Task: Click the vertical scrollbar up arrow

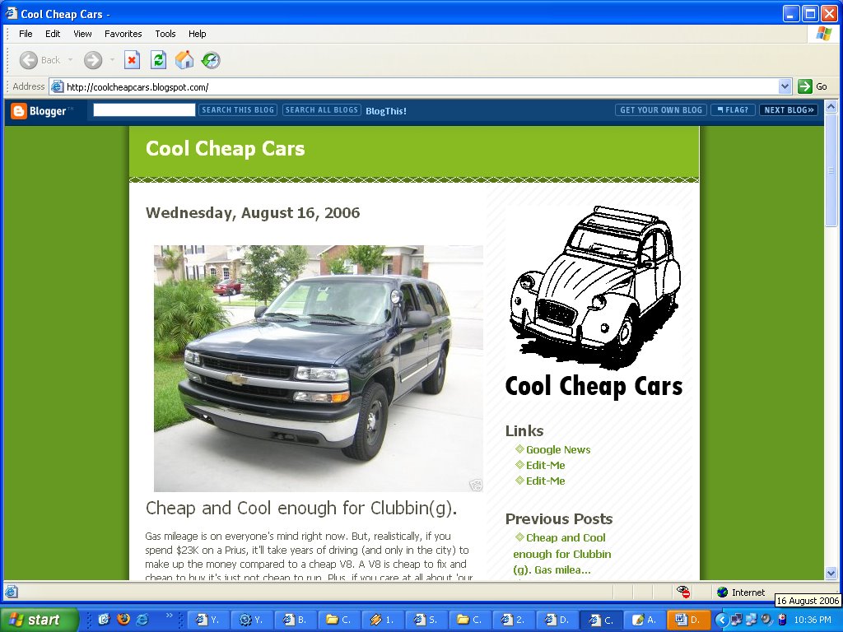Action: (x=831, y=107)
